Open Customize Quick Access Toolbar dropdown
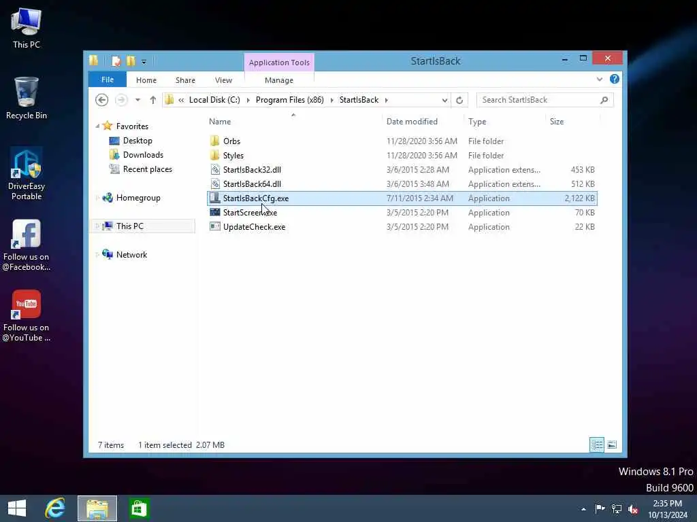This screenshot has height=522, width=697. click(144, 62)
